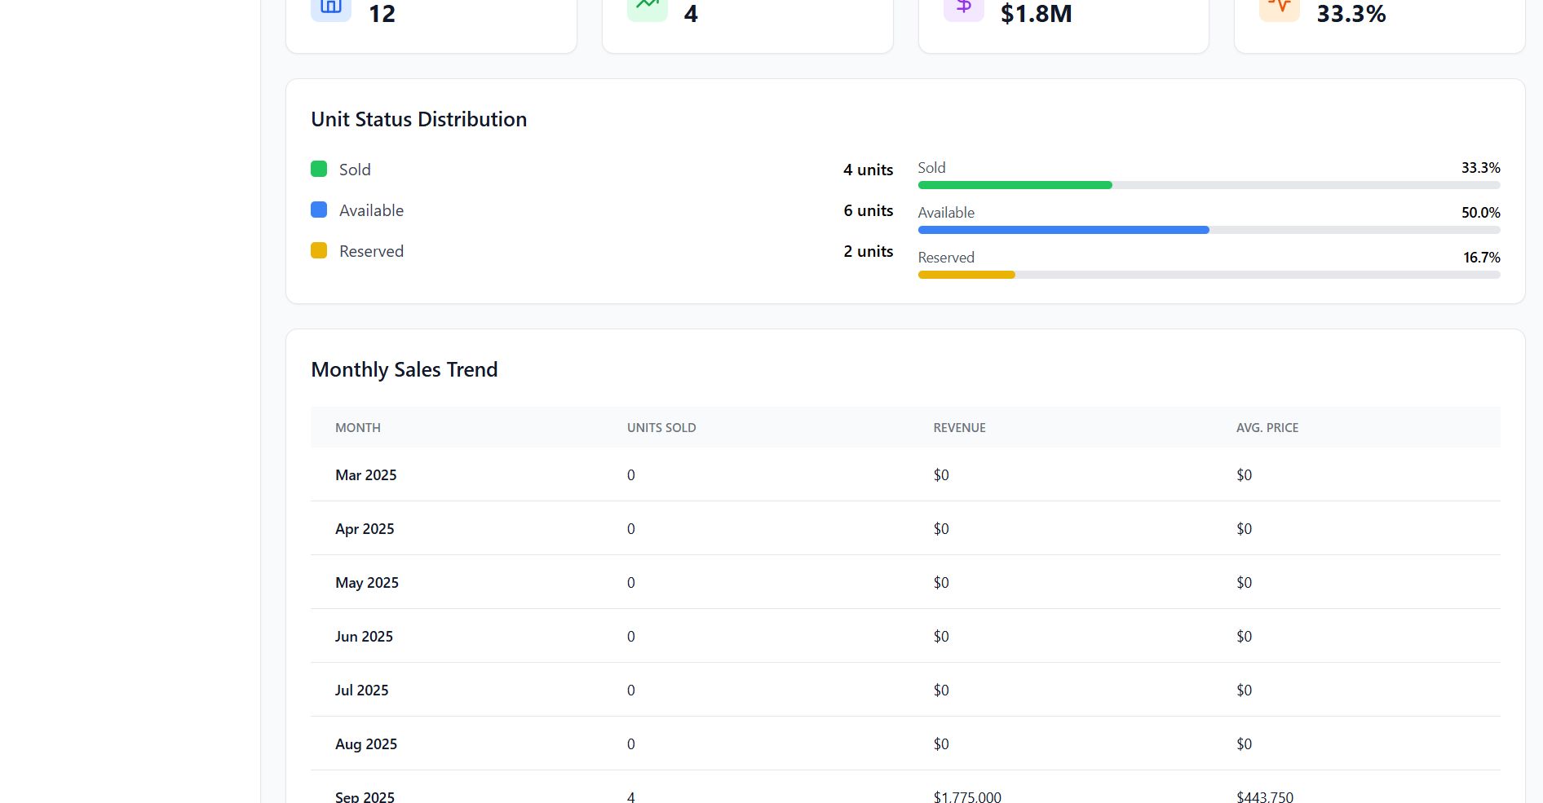Click the AVG. PRICE column header

coord(1267,428)
